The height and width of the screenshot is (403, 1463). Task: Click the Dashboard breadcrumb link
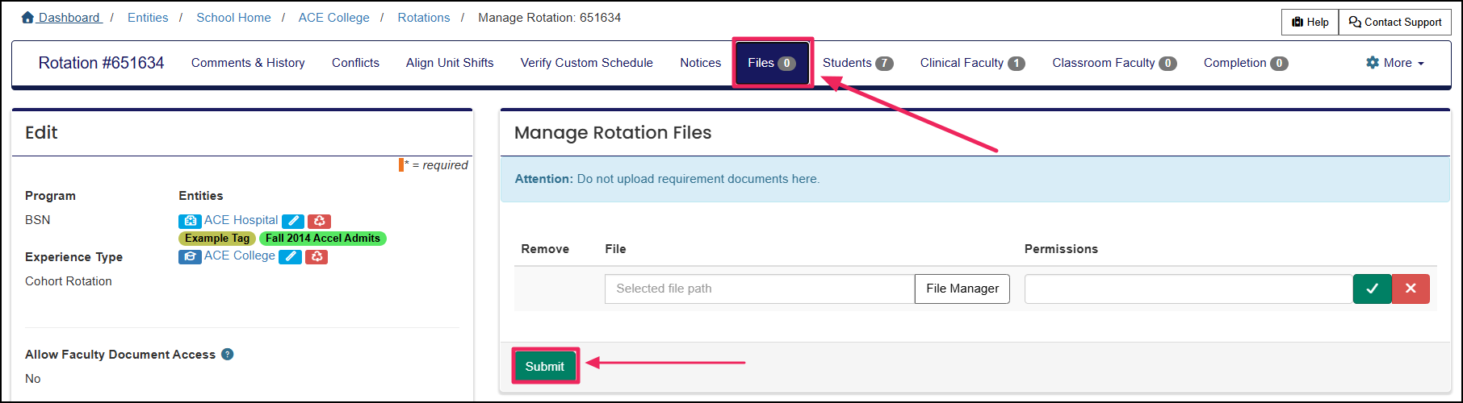(69, 18)
